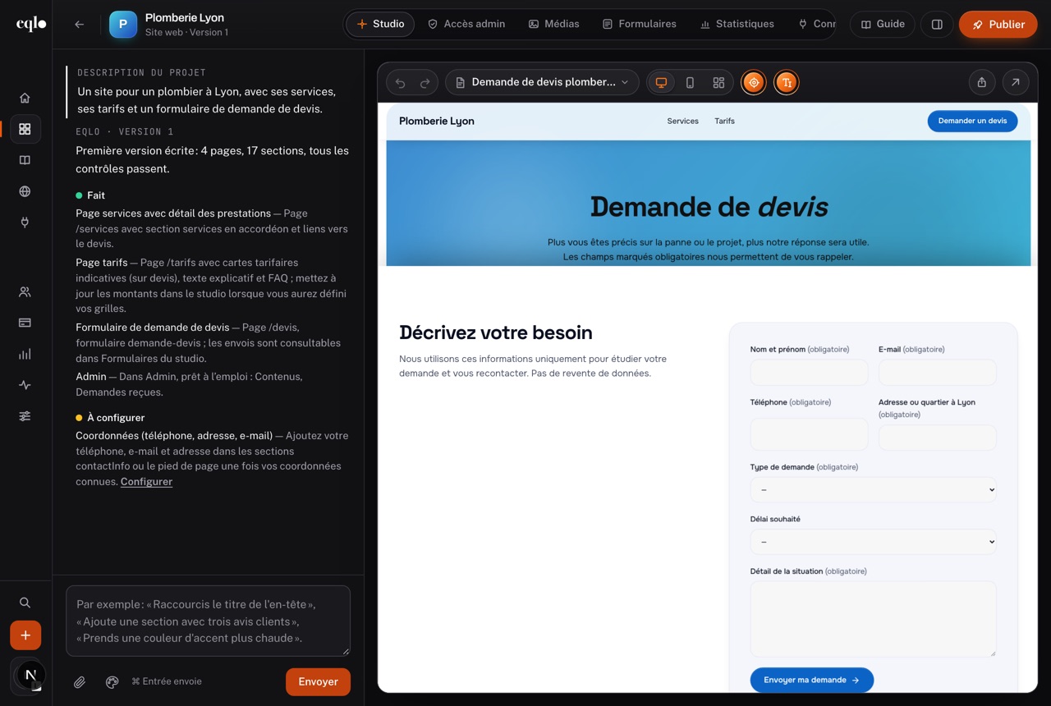Screen dimensions: 1051x706
Task: Open the Médias tab
Action: 553,24
